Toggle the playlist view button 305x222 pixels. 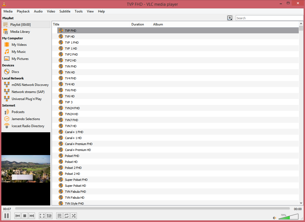pyautogui.click(x=59, y=215)
